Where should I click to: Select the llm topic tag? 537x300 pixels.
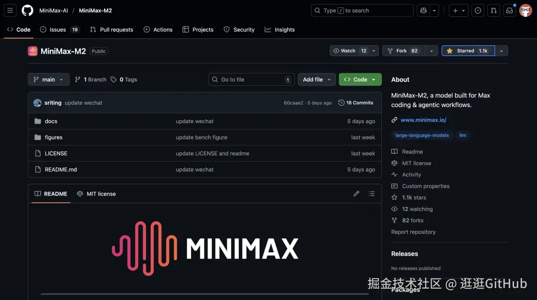pos(463,135)
